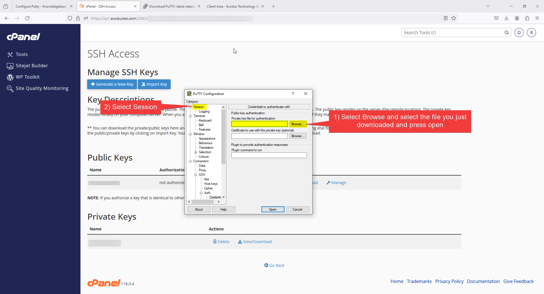Open Tools in the cPanel sidebar
This screenshot has height=294, width=544.
pos(22,54)
